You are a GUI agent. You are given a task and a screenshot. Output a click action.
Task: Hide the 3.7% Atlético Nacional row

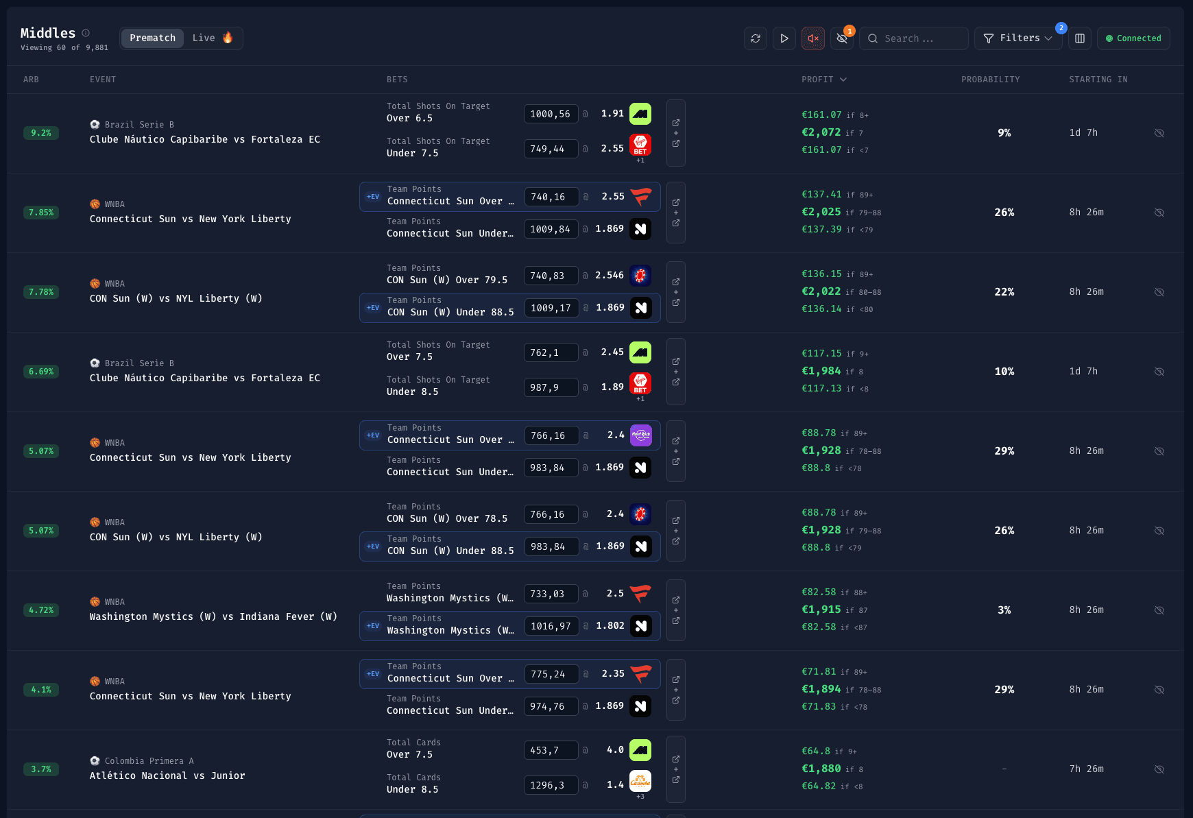pyautogui.click(x=1159, y=769)
